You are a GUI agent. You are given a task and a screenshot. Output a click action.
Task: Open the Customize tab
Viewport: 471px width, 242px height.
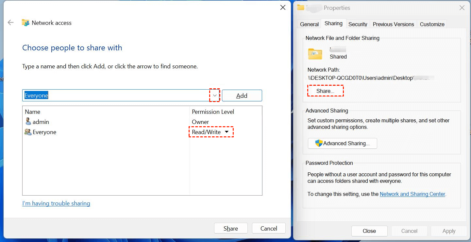[432, 24]
